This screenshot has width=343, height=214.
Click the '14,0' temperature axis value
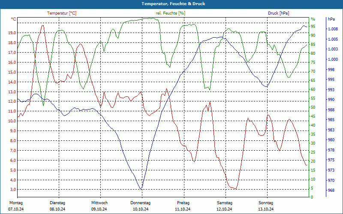pos(12,82)
